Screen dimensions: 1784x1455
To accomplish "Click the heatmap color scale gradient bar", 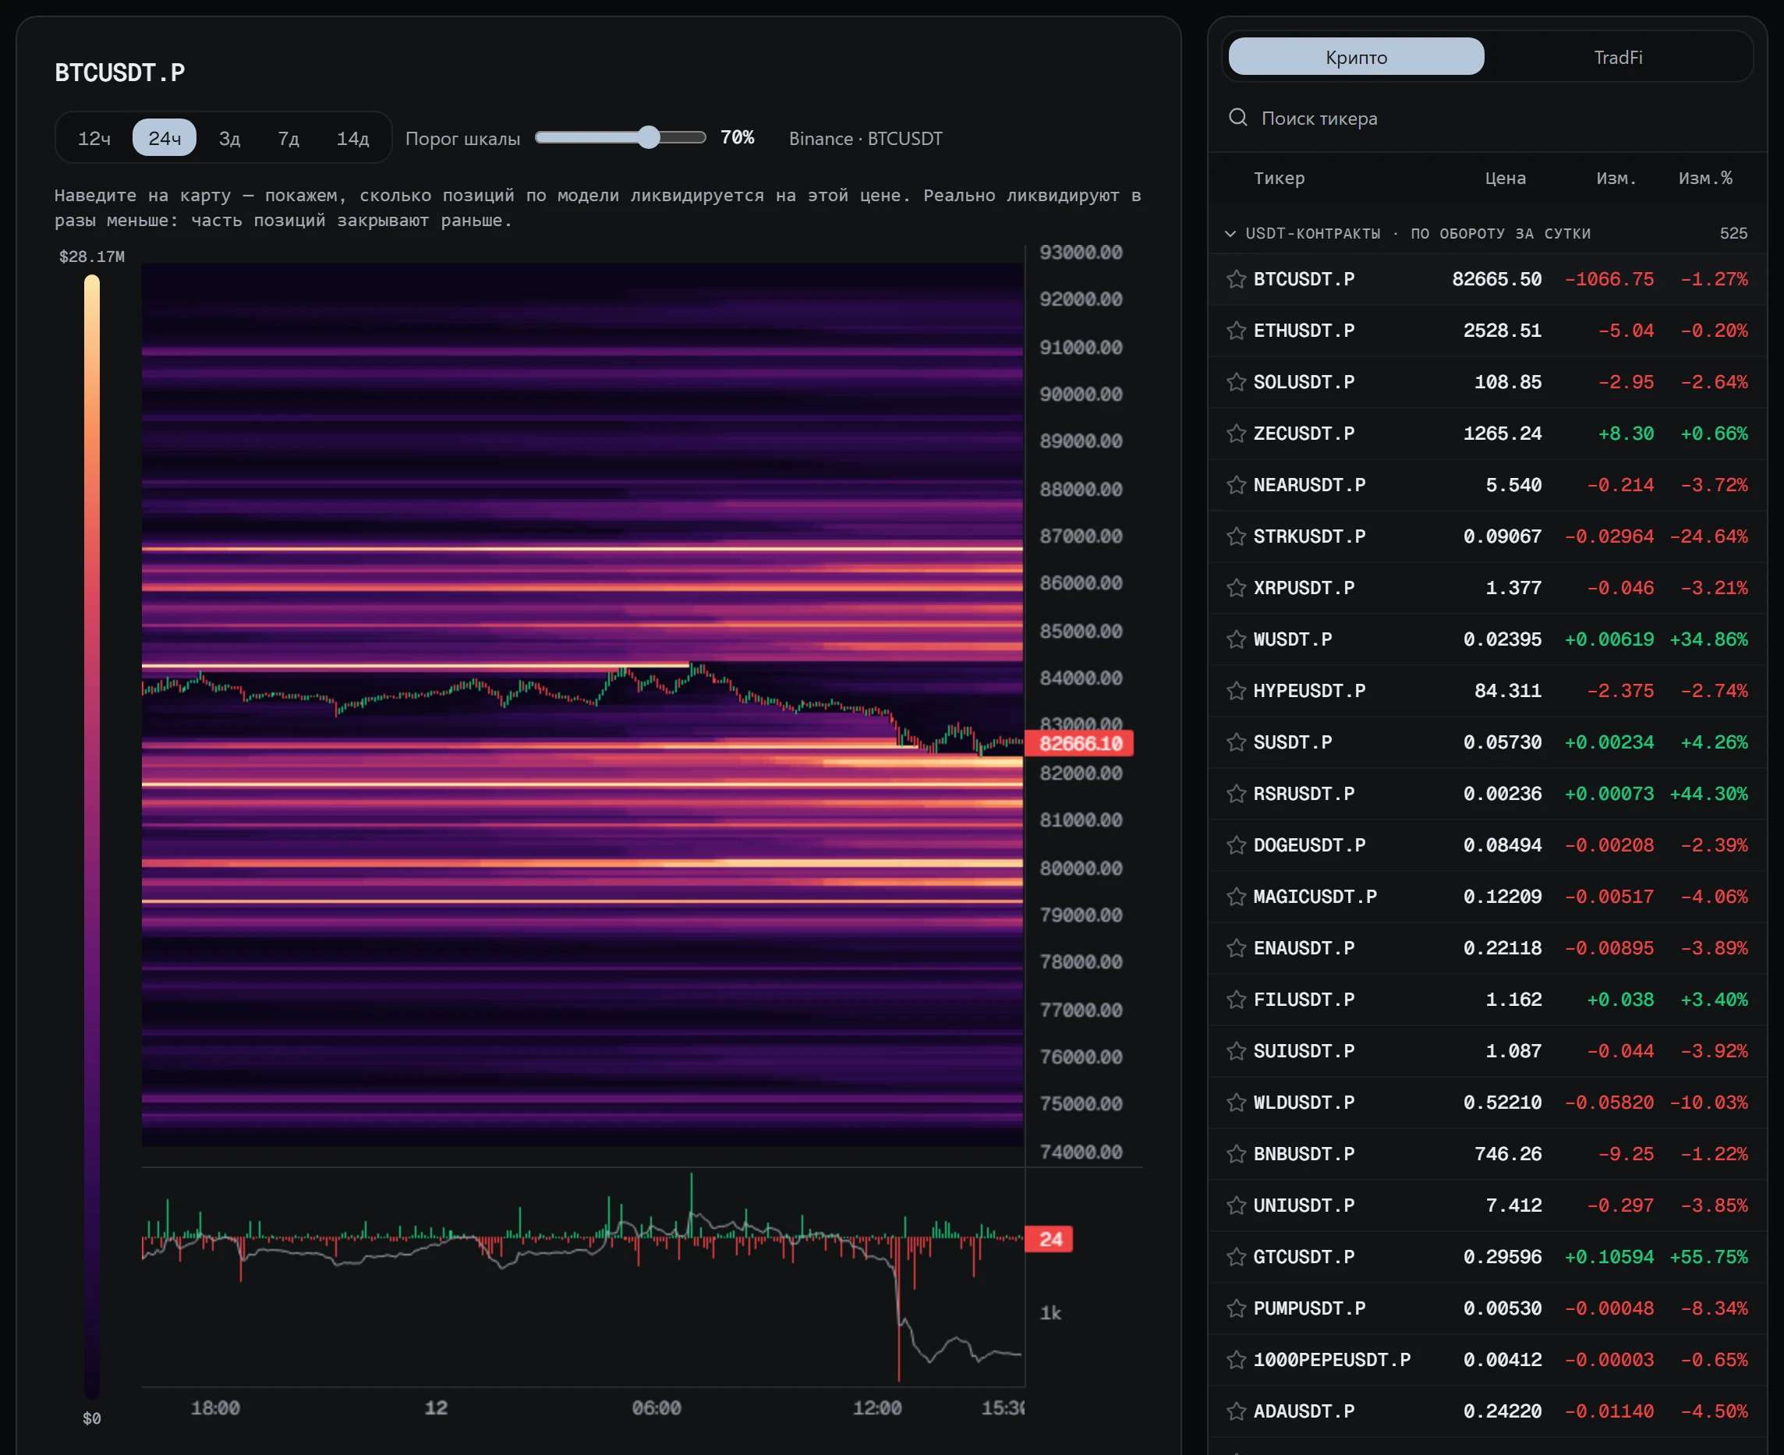I will (x=91, y=837).
